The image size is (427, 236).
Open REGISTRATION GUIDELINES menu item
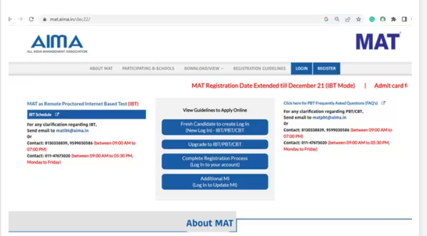click(x=259, y=69)
